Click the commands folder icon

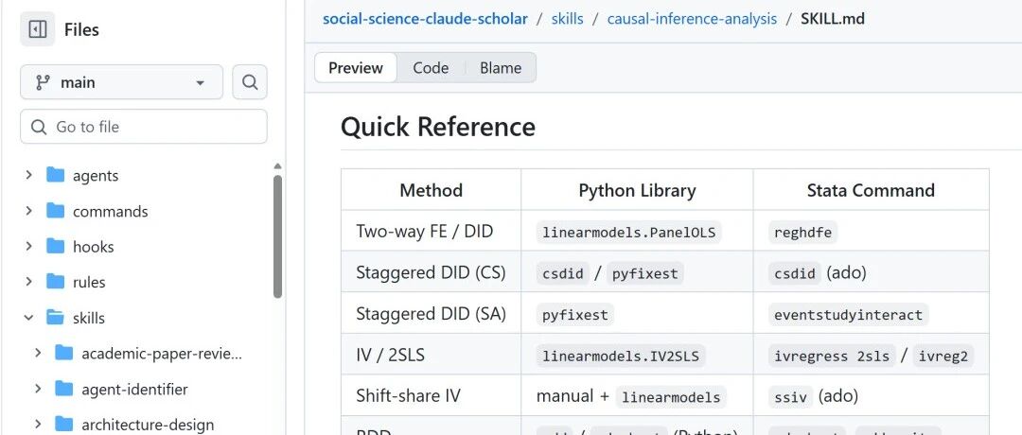[56, 211]
